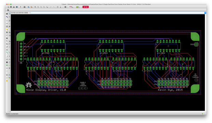Screen dimensions: 212x123
Task: Click the 'Kevin Rye, 2015' board text
Action: pyautogui.click(x=170, y=90)
